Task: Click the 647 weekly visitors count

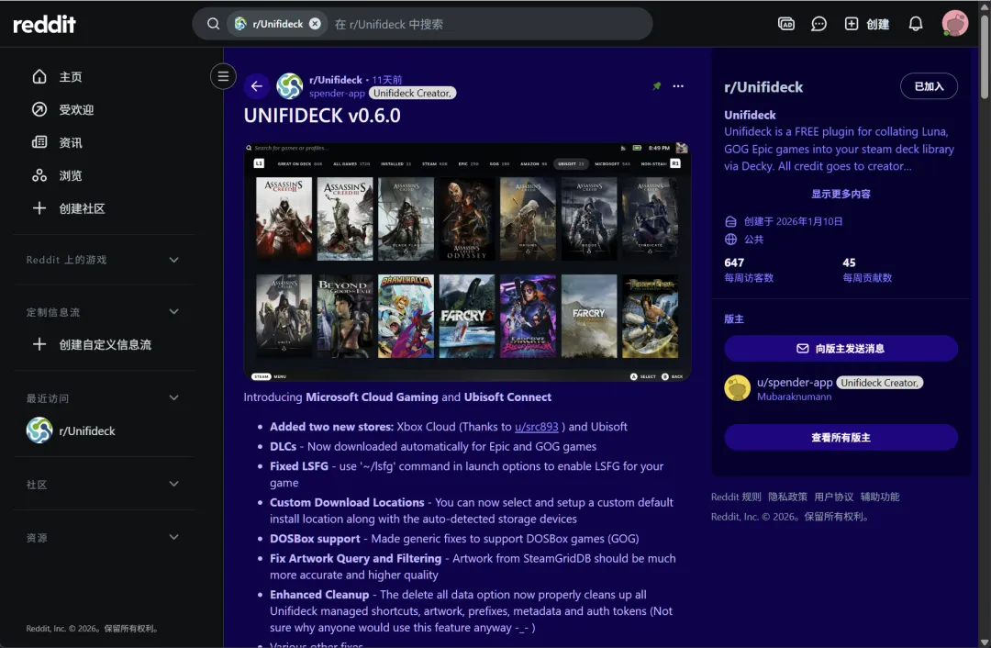Action: [734, 263]
